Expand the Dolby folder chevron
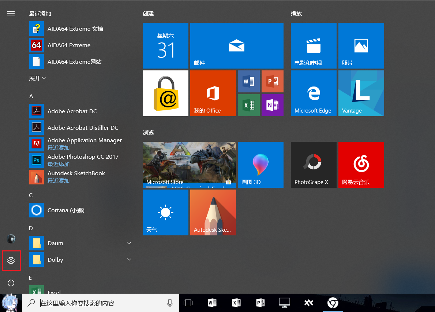 (129, 260)
